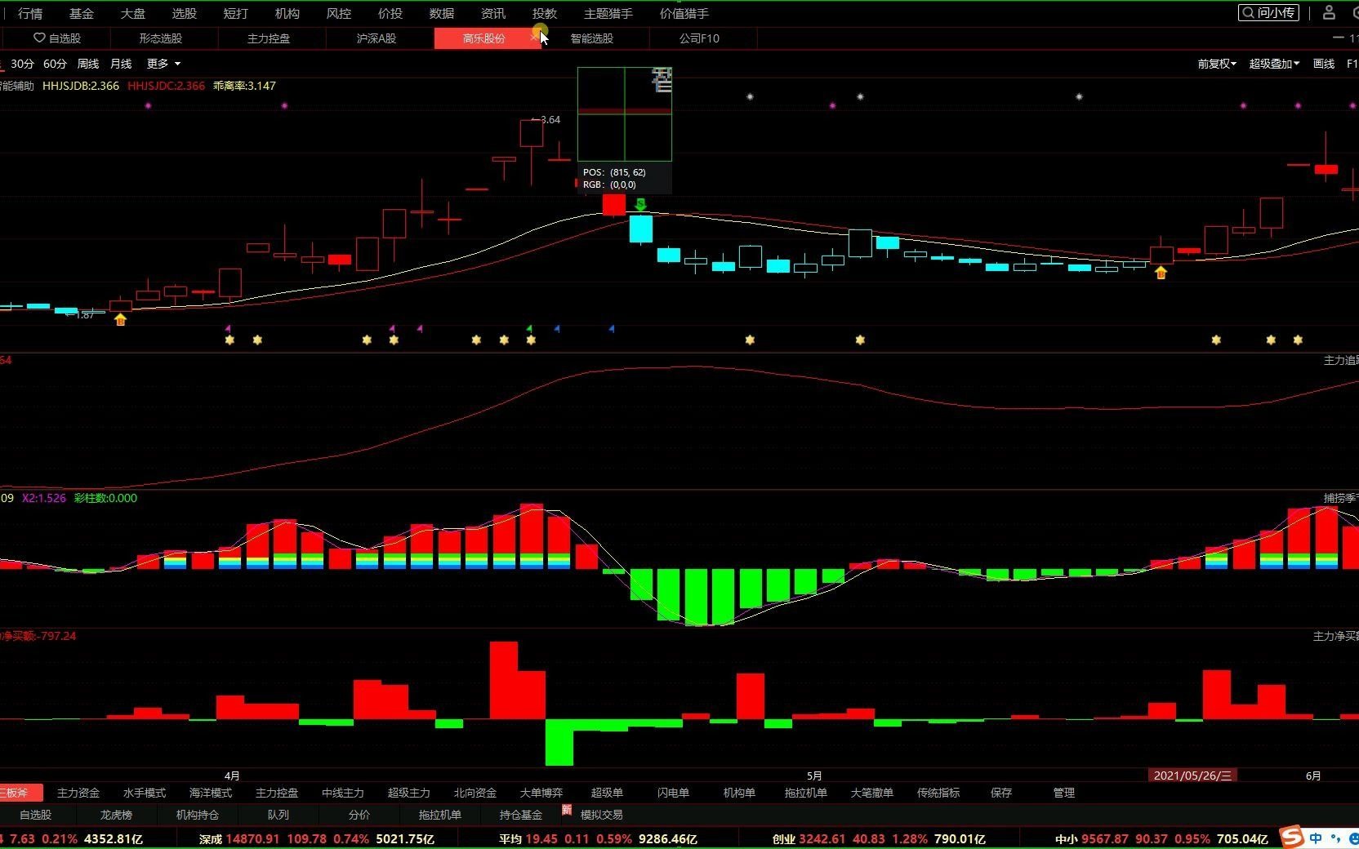The height and width of the screenshot is (849, 1359).
Task: Open the 持仓基金 bottom tab
Action: (x=521, y=815)
